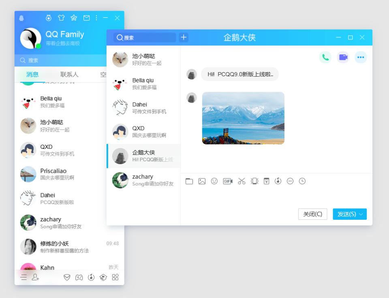Switch to the 消息 messages tab
389x298 pixels.
(x=32, y=75)
